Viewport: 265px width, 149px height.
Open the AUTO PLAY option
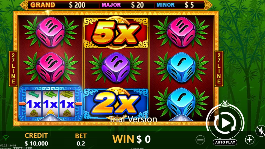tap(225, 142)
